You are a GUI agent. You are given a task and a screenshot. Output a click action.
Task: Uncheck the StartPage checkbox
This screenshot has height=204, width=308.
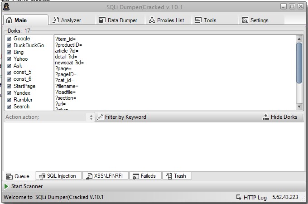pos(9,86)
